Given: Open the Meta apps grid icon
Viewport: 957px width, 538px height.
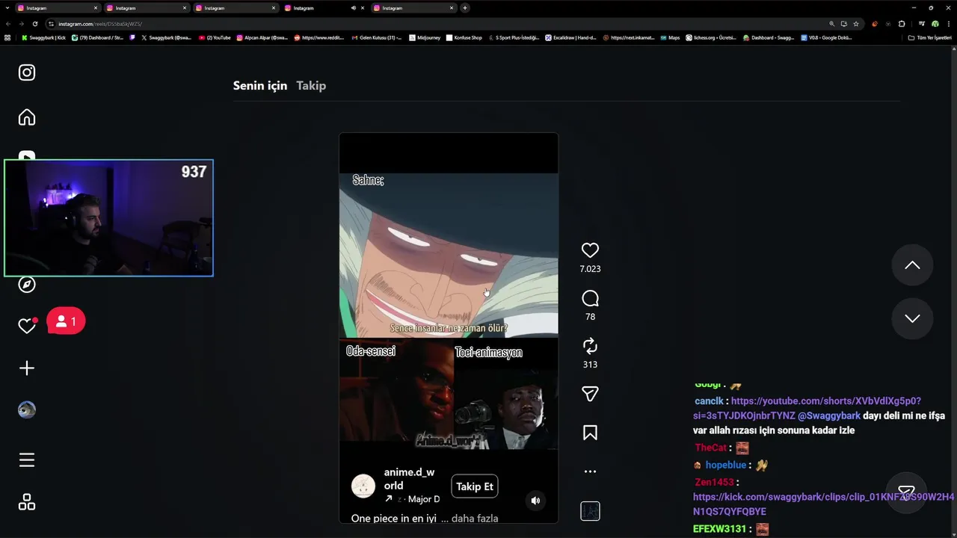Looking at the screenshot, I should [x=27, y=503].
